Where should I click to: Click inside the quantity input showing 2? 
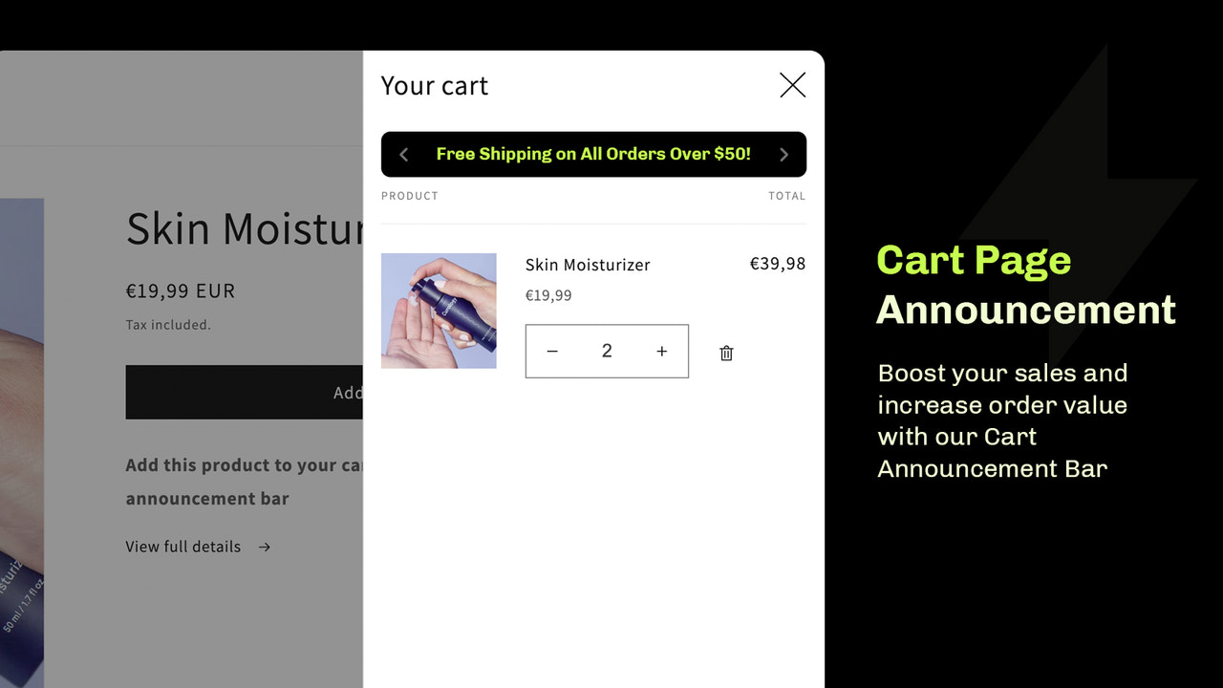pos(607,351)
